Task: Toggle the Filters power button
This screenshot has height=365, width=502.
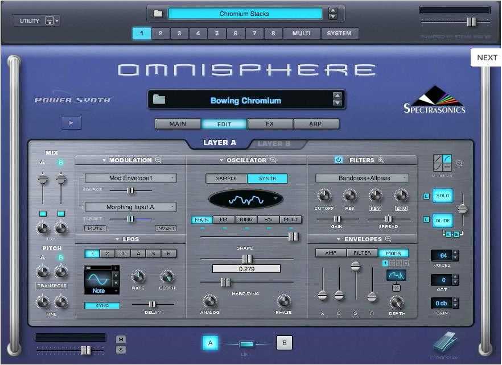Action: tap(339, 160)
